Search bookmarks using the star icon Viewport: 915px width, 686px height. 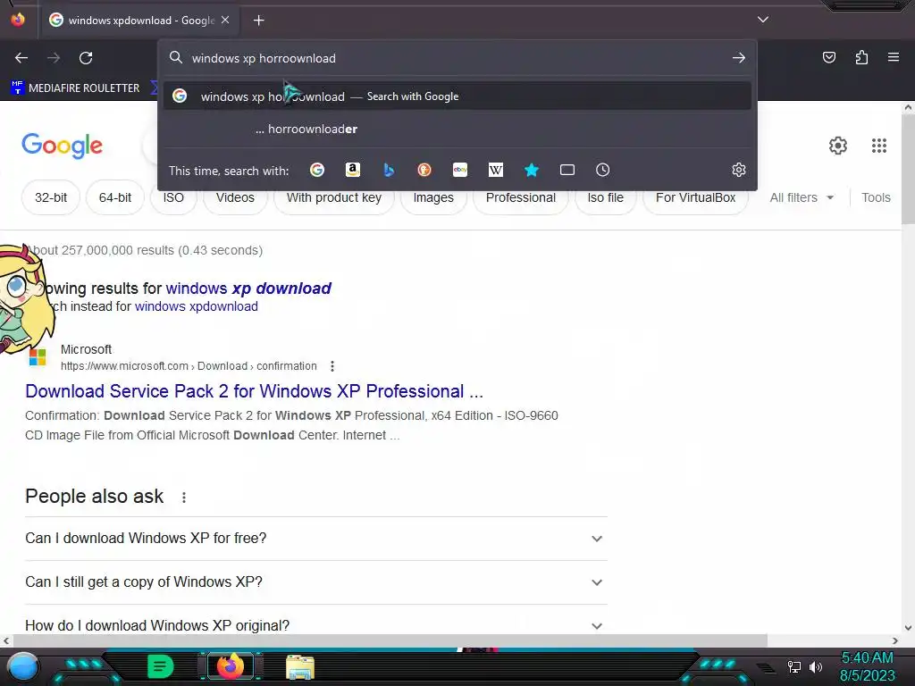pyautogui.click(x=531, y=170)
